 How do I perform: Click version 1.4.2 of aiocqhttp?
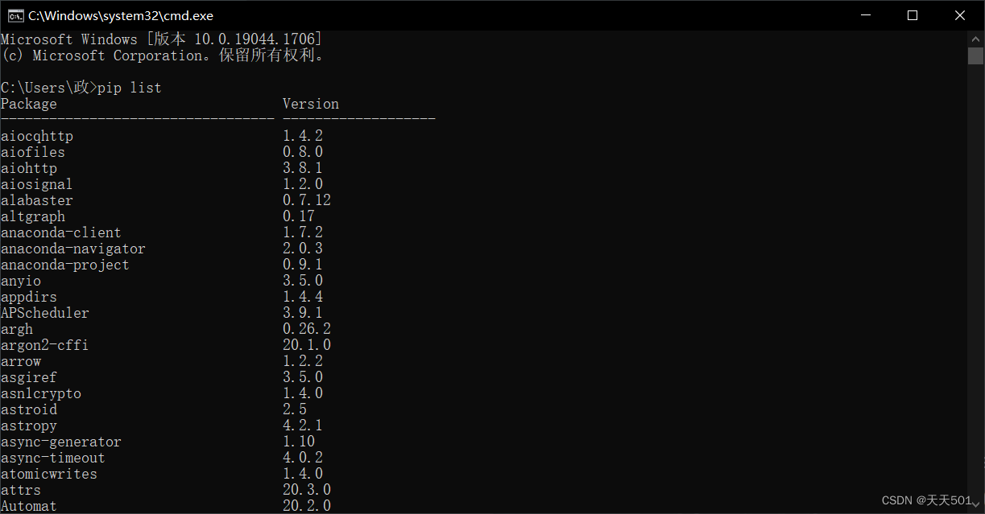tap(303, 136)
